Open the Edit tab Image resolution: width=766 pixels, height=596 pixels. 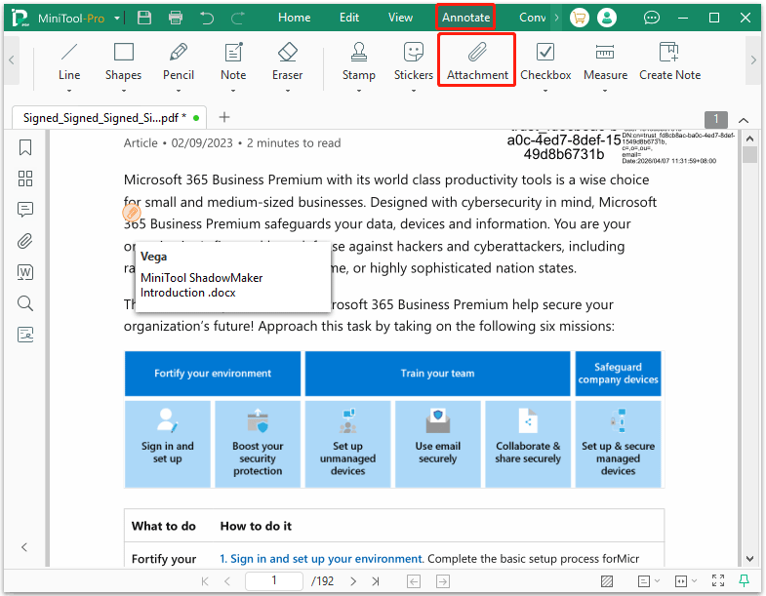[x=349, y=18]
